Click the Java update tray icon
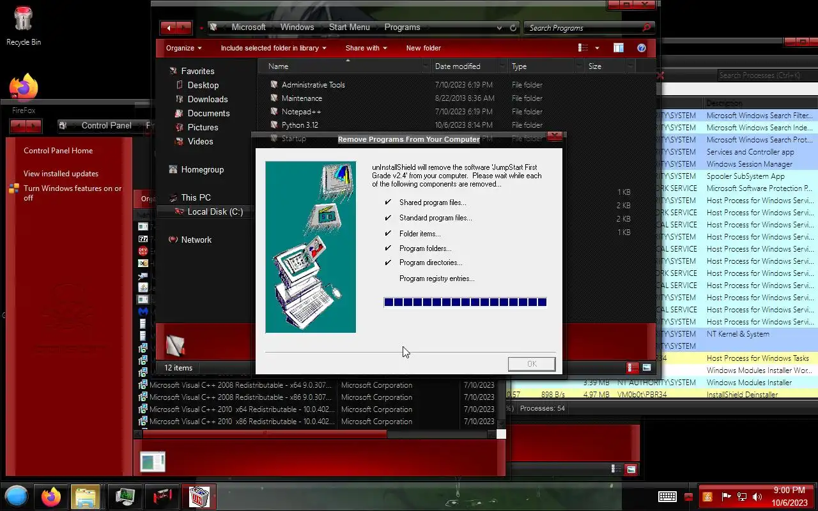Image resolution: width=818 pixels, height=511 pixels. [707, 497]
